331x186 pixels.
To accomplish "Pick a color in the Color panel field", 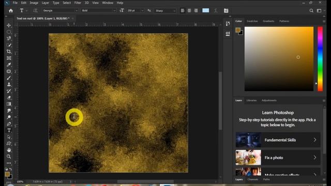I will [279, 59].
